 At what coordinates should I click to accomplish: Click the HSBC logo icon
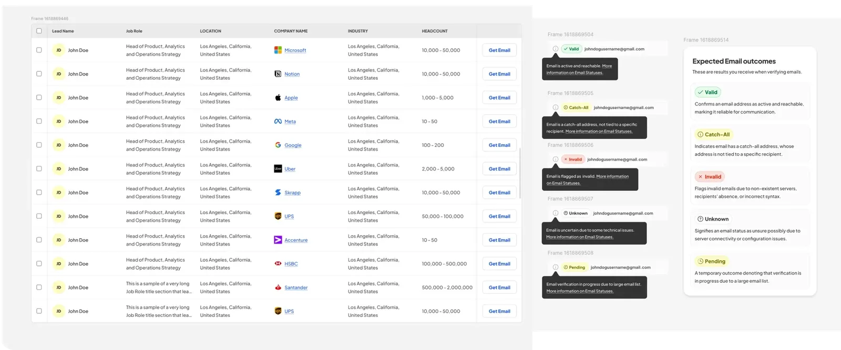[278, 263]
